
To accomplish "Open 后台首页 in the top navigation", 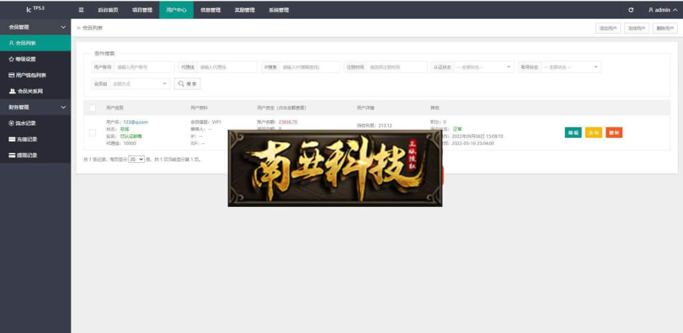I will (x=108, y=10).
